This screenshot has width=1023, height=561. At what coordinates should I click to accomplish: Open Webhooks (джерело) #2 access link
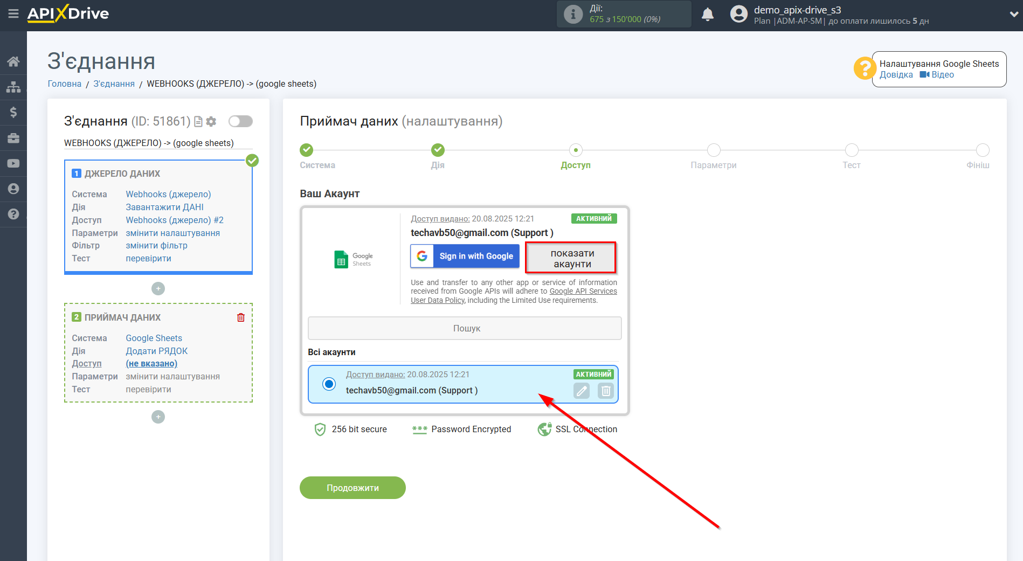tap(175, 220)
